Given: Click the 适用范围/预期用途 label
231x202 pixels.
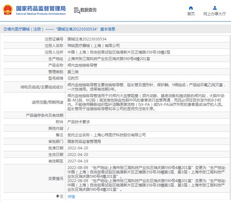Looking at the screenshot, I should point(47,102).
